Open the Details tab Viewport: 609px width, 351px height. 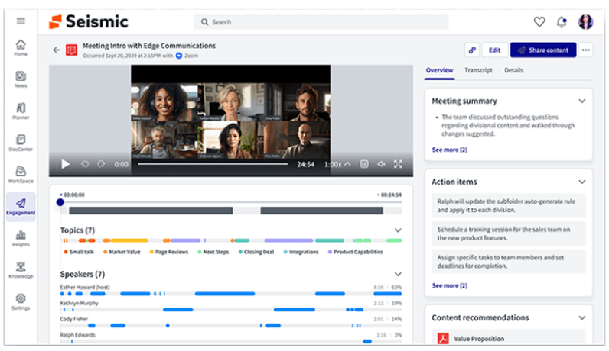(513, 70)
